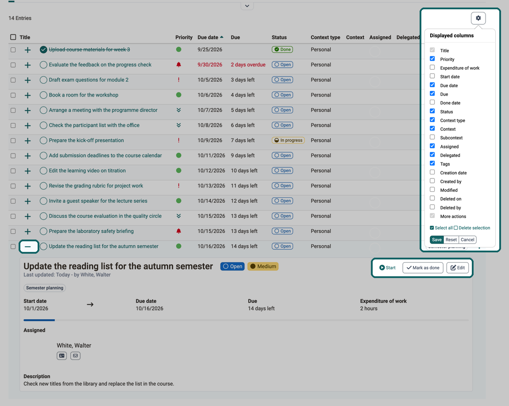Mark 'Evaluate the feedback' task circle as done
This screenshot has width=509, height=406.
(43, 65)
